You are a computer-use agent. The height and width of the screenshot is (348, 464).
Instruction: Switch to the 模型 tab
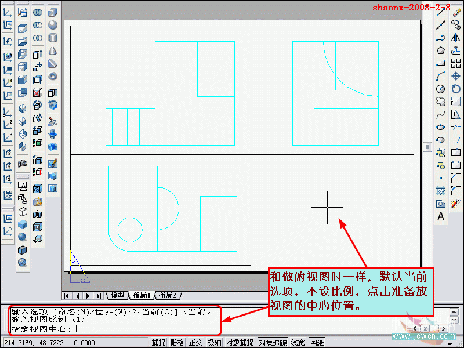[117, 295]
